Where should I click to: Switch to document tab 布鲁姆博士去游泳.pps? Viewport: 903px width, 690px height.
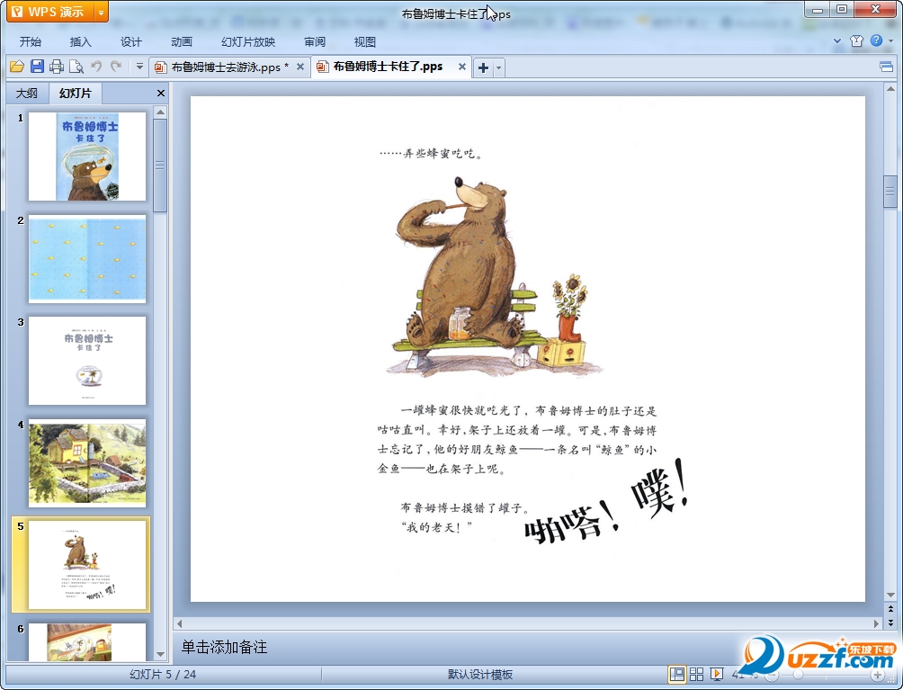(x=225, y=67)
